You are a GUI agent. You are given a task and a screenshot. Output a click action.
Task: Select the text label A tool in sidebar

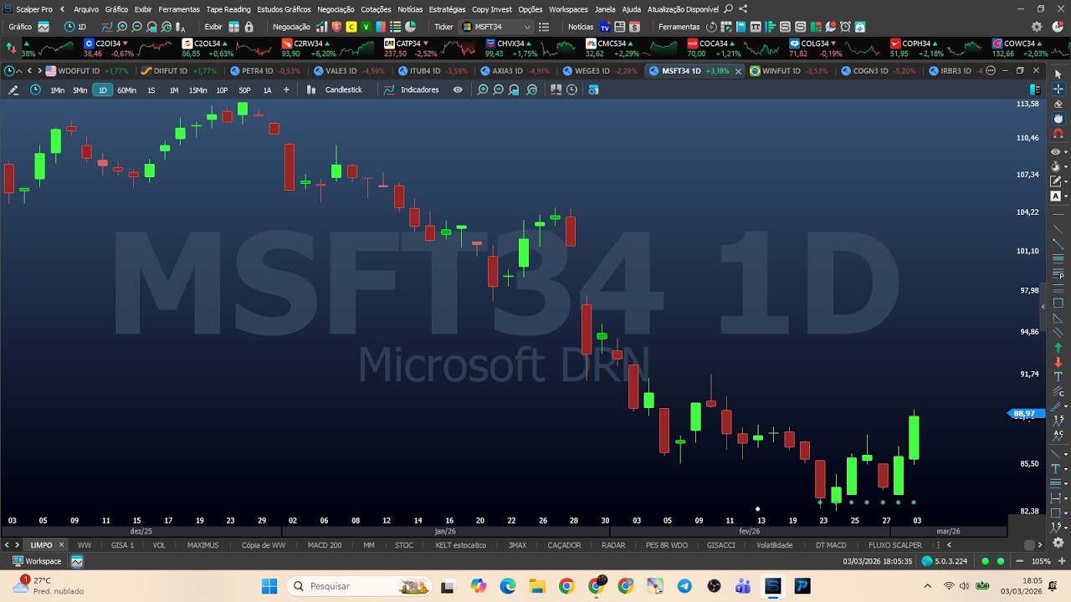click(x=1055, y=196)
